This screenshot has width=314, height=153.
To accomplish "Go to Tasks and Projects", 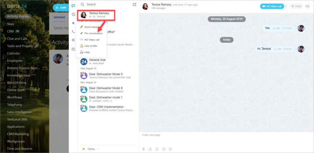I will 20,46.
